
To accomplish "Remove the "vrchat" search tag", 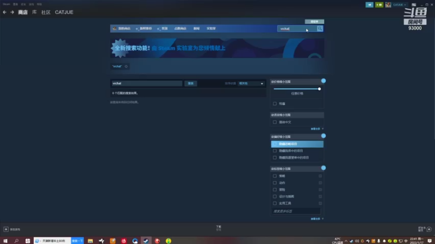I will (126, 66).
